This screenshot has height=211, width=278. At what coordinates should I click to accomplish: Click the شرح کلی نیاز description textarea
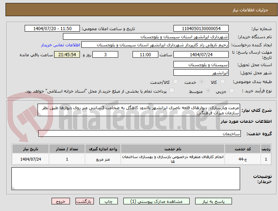pos(139,110)
